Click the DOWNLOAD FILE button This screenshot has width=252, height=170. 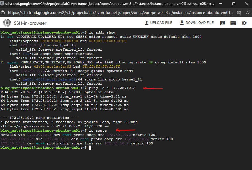tap(197, 23)
